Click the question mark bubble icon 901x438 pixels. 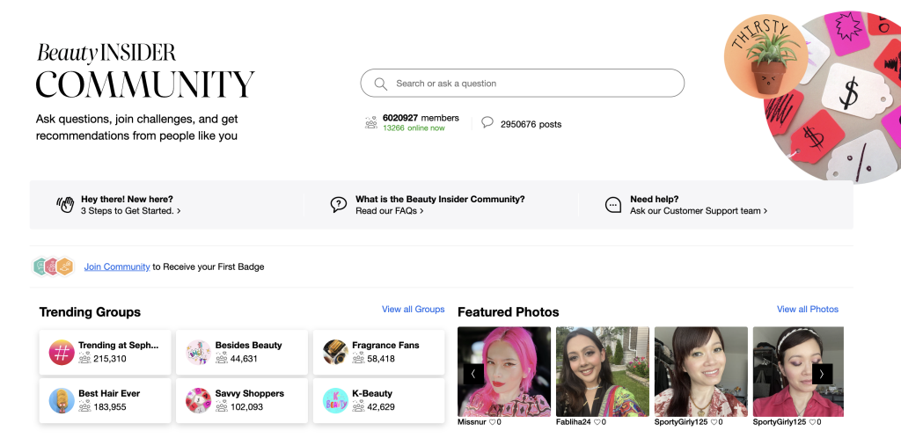[339, 205]
